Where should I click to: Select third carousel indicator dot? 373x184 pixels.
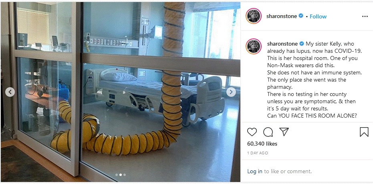pyautogui.click(x=125, y=175)
